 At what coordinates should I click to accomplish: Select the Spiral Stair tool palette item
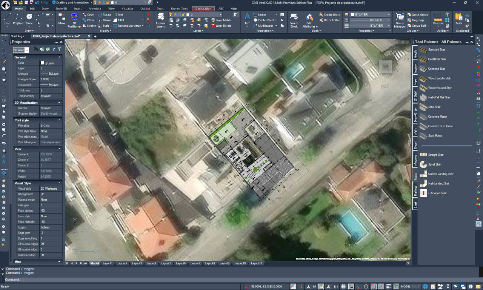(x=434, y=164)
